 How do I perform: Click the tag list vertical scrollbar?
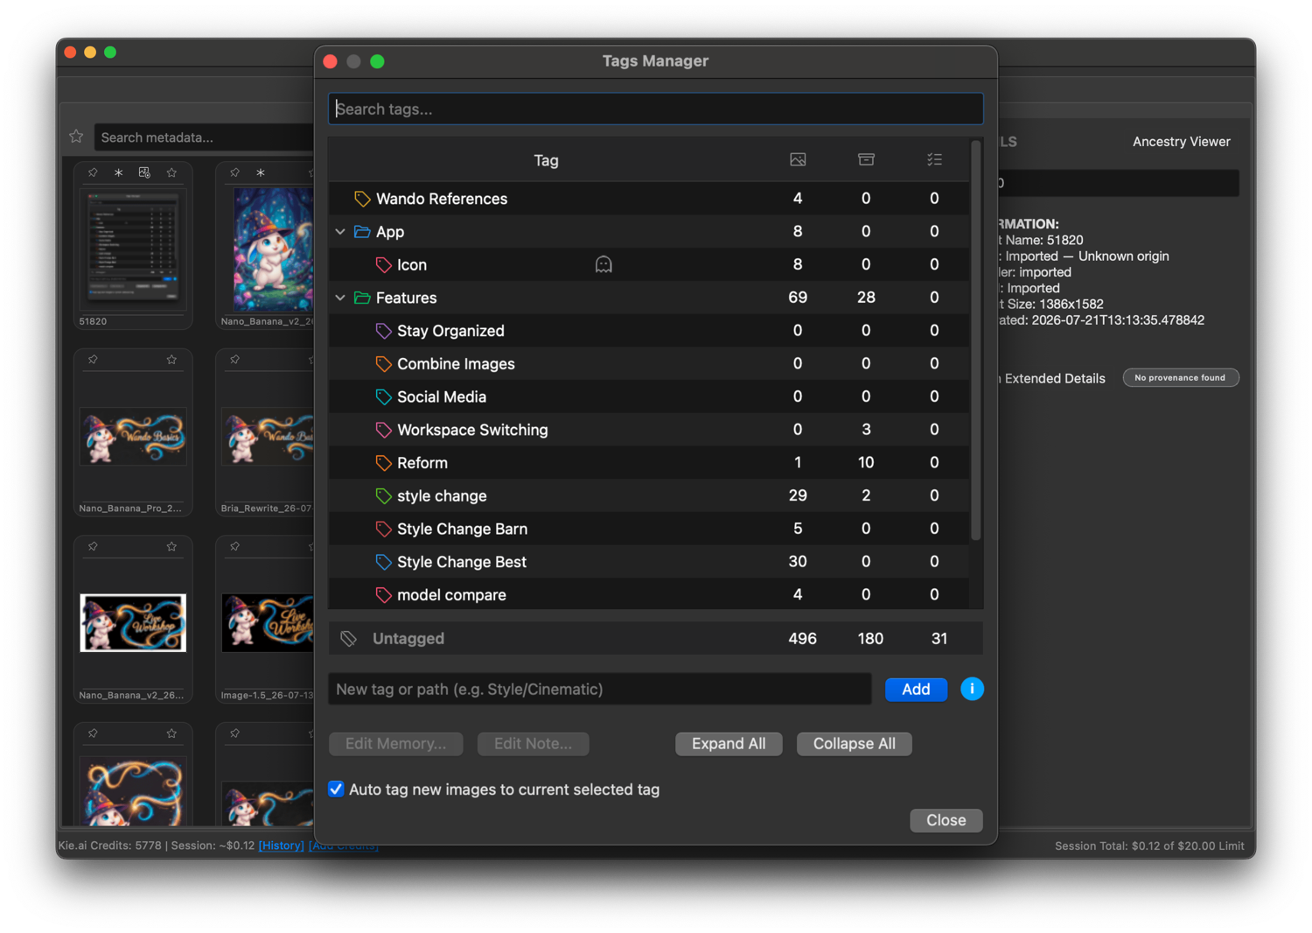(976, 341)
